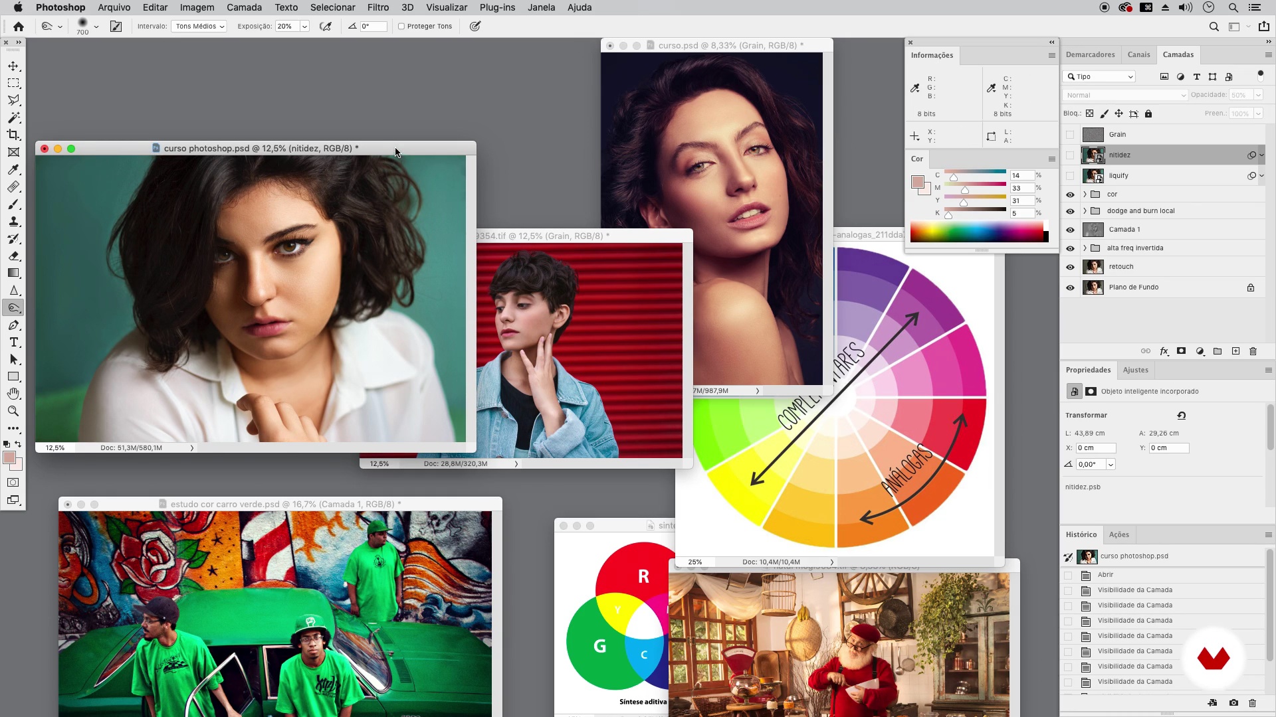The width and height of the screenshot is (1276, 717).
Task: Hide the dodge and burn local group
Action: tap(1070, 211)
